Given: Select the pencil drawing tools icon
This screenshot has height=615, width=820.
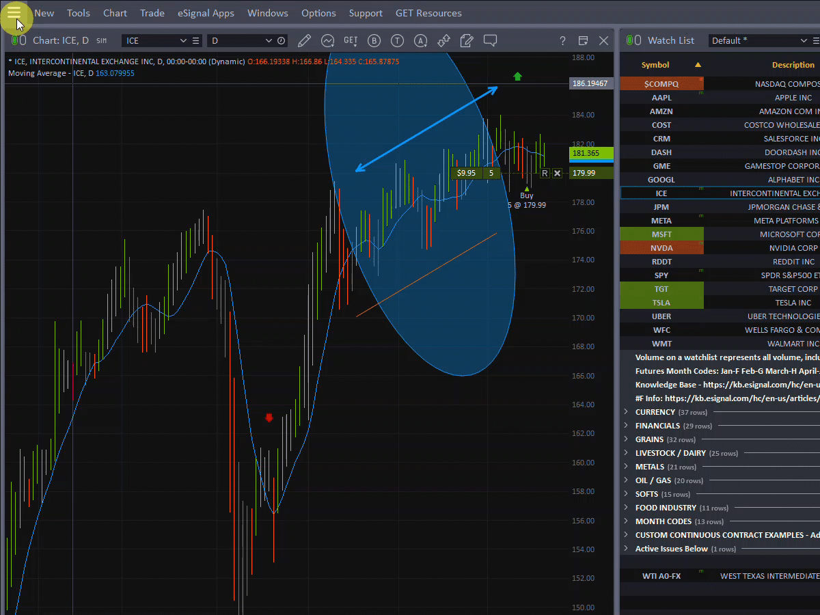Looking at the screenshot, I should tap(304, 41).
